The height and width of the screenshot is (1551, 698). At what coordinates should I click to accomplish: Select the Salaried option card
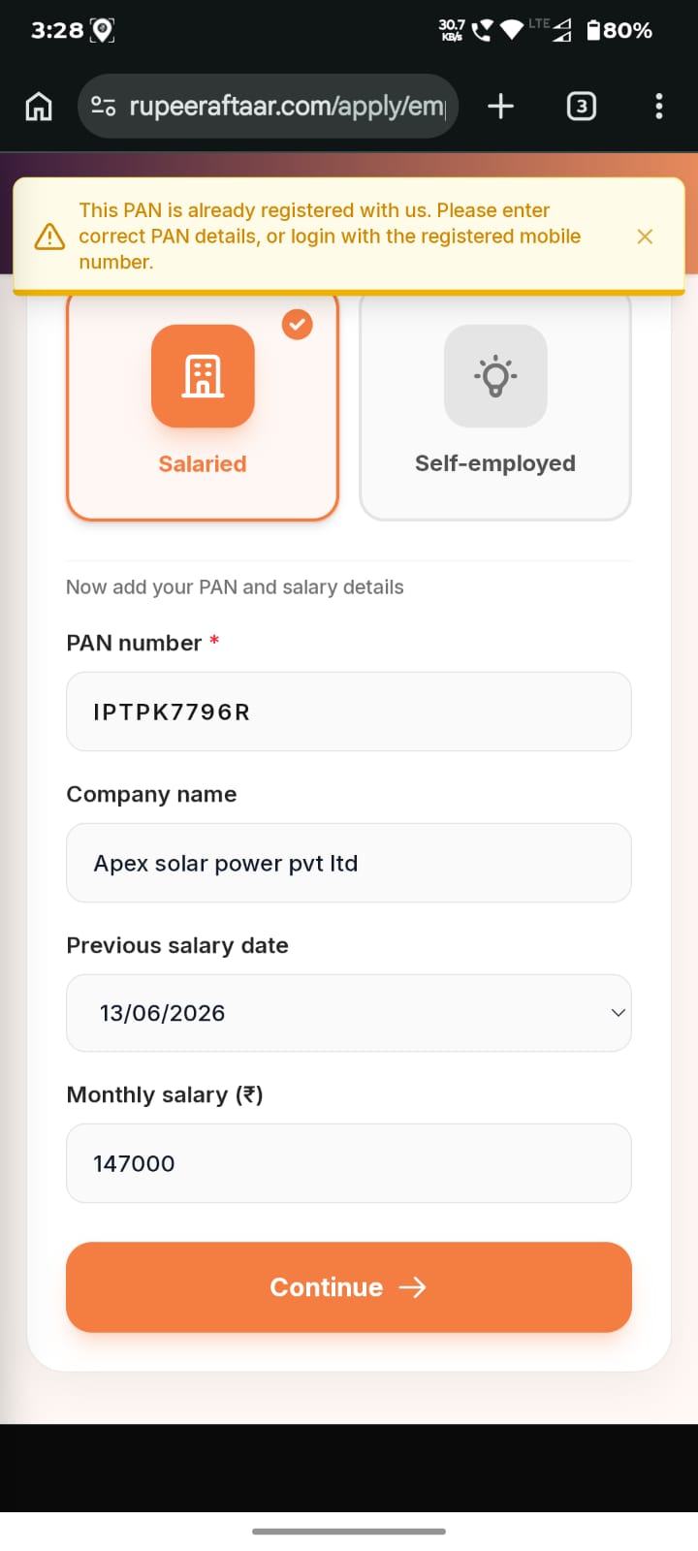click(x=203, y=407)
